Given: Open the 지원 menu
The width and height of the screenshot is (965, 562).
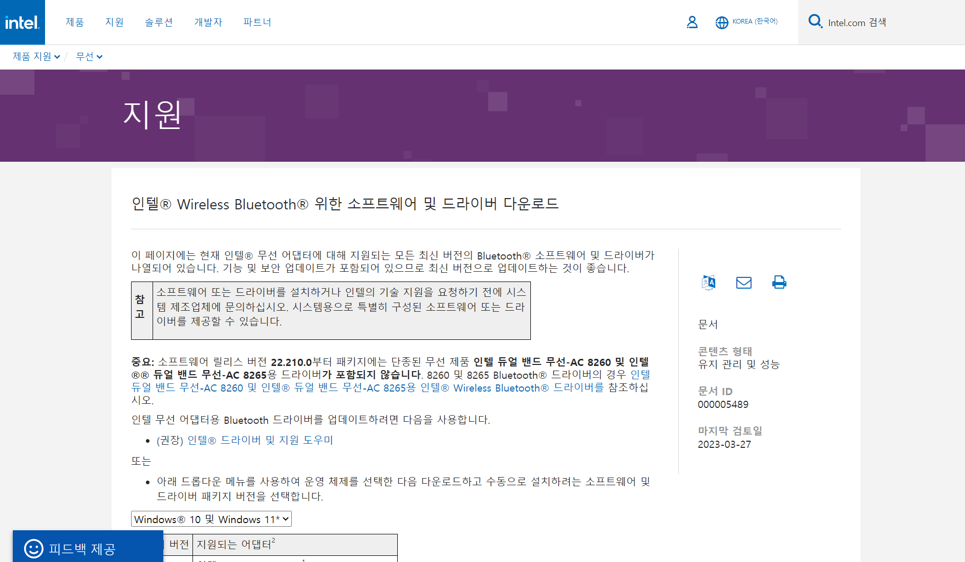Looking at the screenshot, I should tap(114, 22).
